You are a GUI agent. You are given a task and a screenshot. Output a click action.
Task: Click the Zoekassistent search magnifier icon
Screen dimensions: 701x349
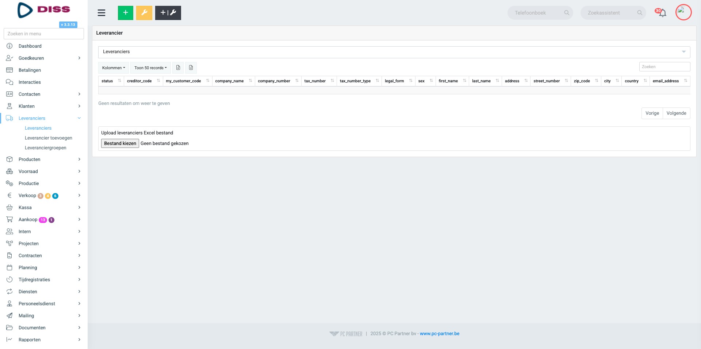point(640,13)
